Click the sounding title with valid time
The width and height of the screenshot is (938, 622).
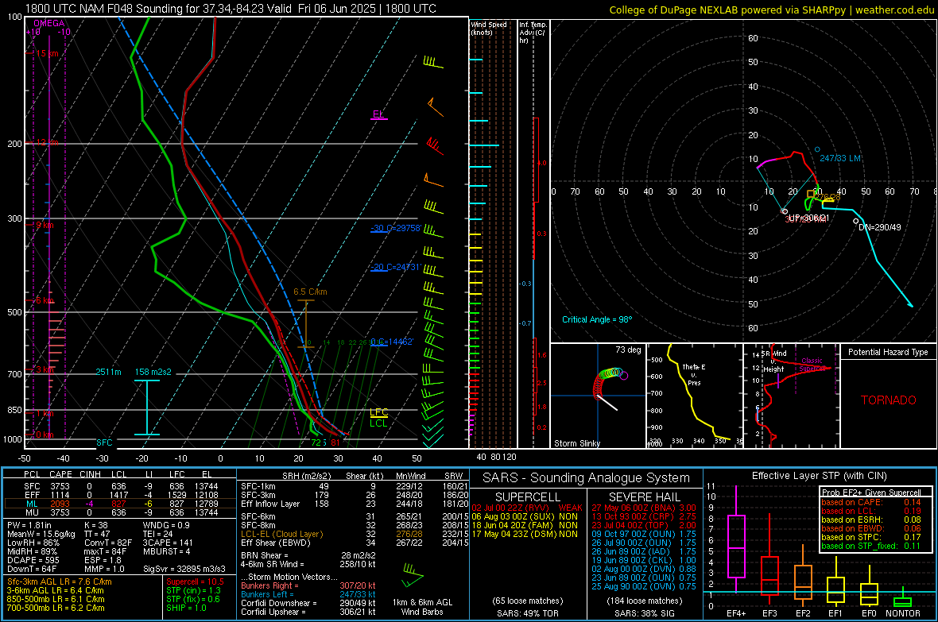click(x=231, y=9)
